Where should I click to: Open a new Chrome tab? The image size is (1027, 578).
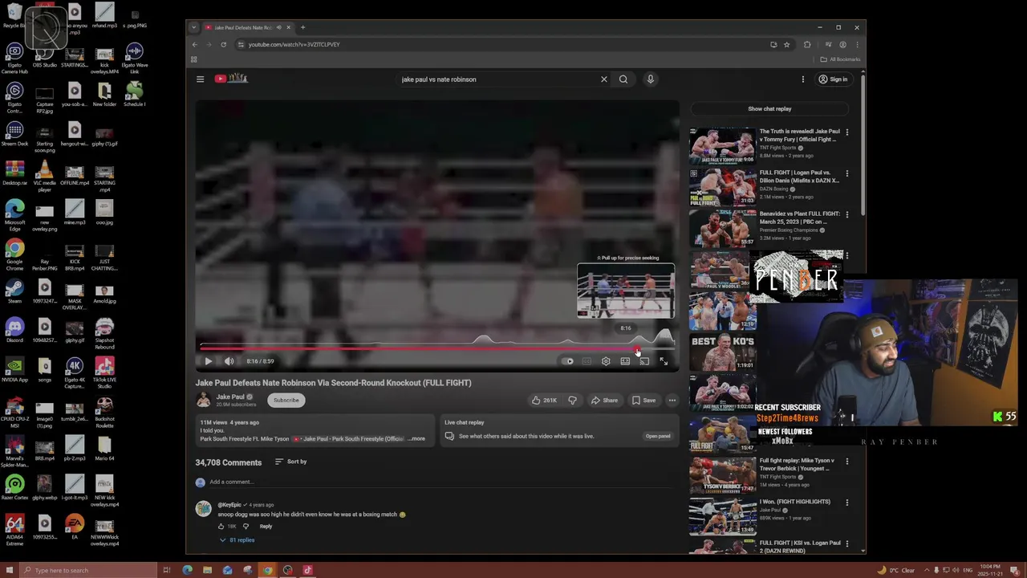click(x=302, y=27)
